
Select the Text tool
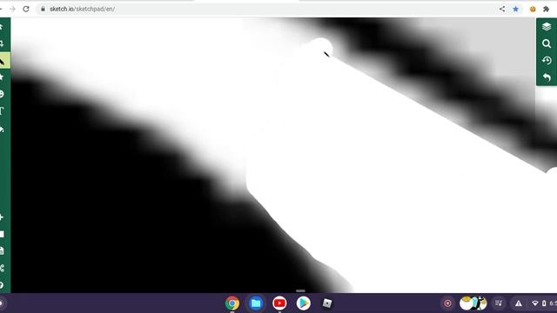pyautogui.click(x=2, y=111)
